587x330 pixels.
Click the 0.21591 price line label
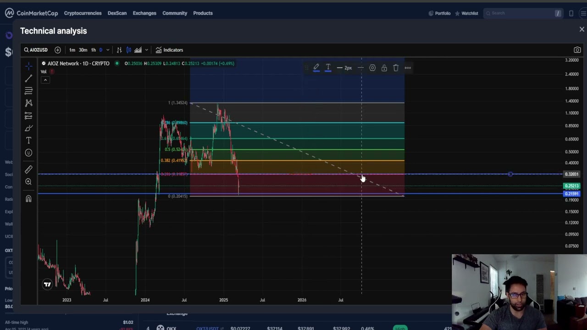[x=571, y=194]
